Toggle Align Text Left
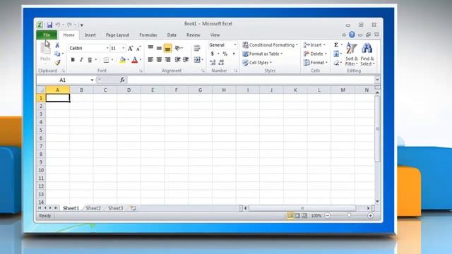The height and width of the screenshot is (254, 452). [150, 59]
